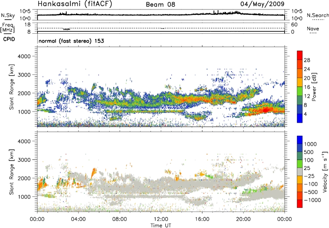Viewport: 329px width, 228px height.
Task: Click the "Velocity [m s⁻¹]" color bar title
Action: click(x=325, y=172)
